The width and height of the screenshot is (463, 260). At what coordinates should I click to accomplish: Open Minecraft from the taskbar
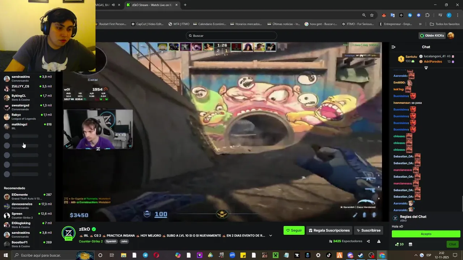pos(275,255)
